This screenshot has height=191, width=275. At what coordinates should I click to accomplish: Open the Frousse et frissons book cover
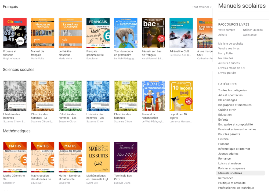point(15,33)
